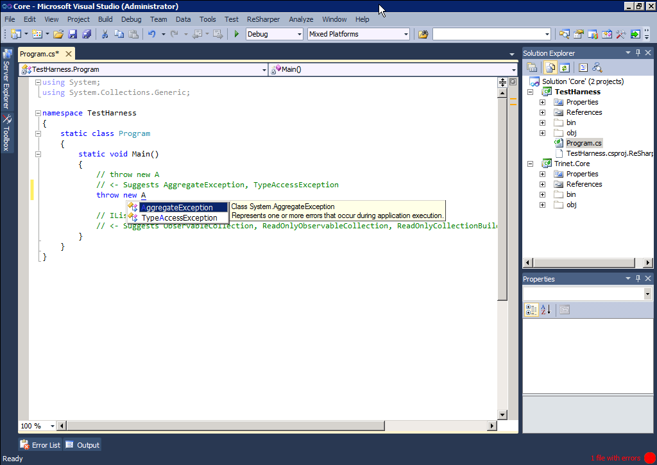Toggle Show All Files in Solution Explorer
657x465 pixels.
pyautogui.click(x=550, y=67)
